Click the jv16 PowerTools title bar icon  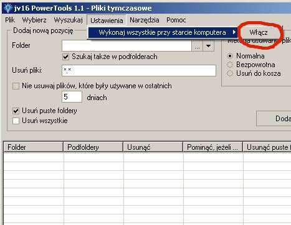[8, 8]
